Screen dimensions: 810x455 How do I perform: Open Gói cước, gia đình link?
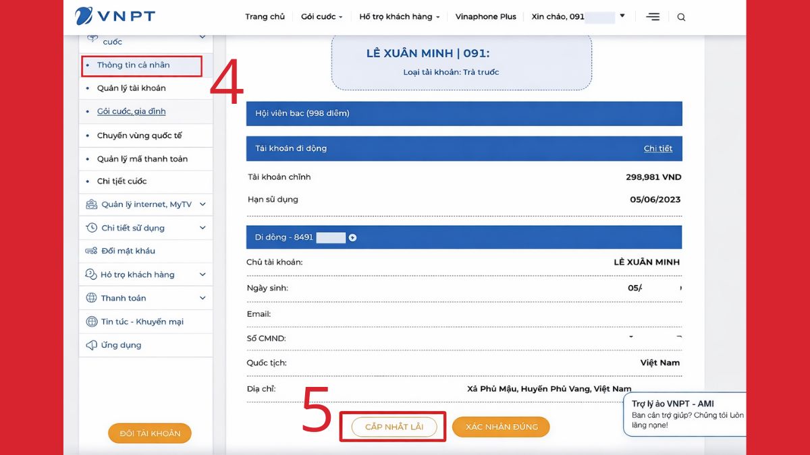[x=131, y=111]
